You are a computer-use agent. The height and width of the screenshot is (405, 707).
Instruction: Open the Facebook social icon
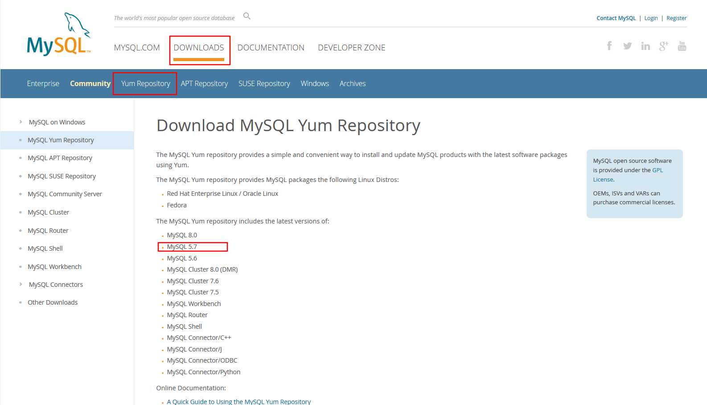coord(609,45)
